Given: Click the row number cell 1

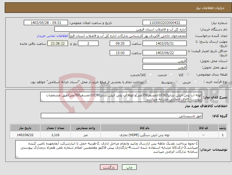Looking at the screenshot, I should 223,135.
